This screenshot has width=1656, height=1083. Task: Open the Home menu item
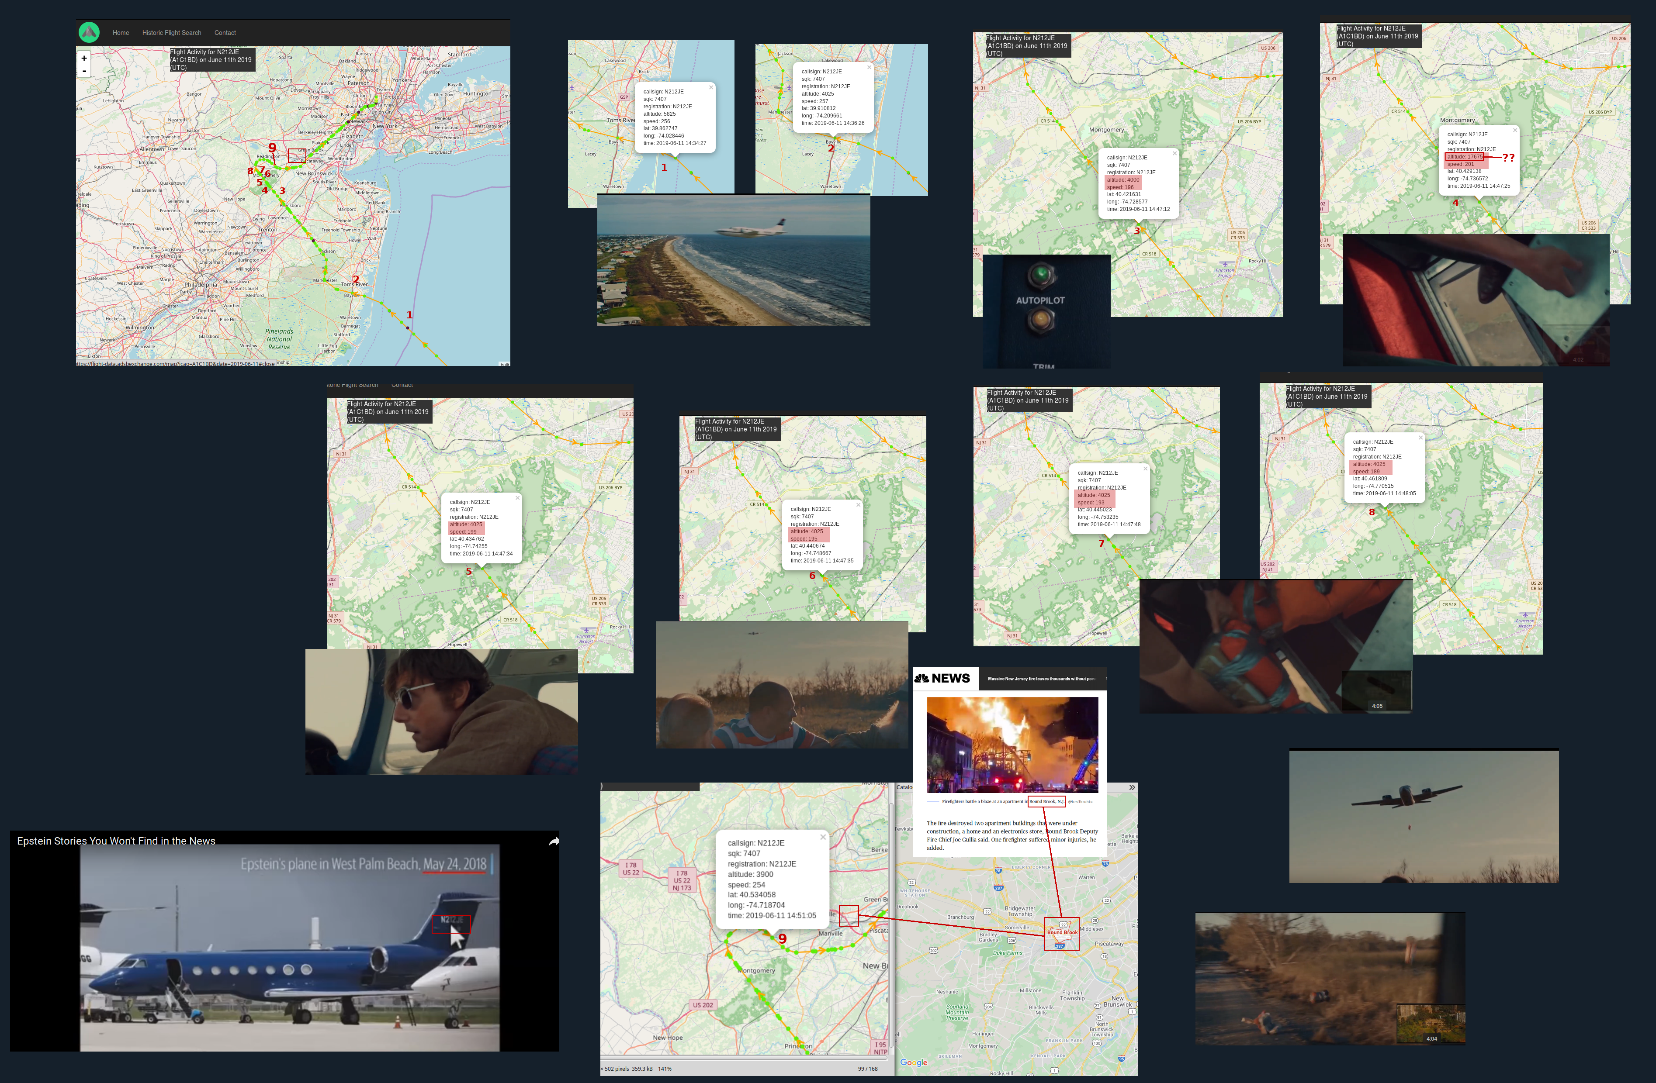[121, 33]
